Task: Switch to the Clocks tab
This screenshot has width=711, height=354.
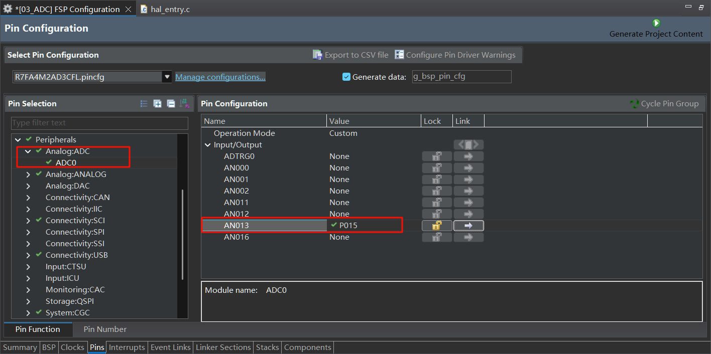Action: (x=72, y=347)
